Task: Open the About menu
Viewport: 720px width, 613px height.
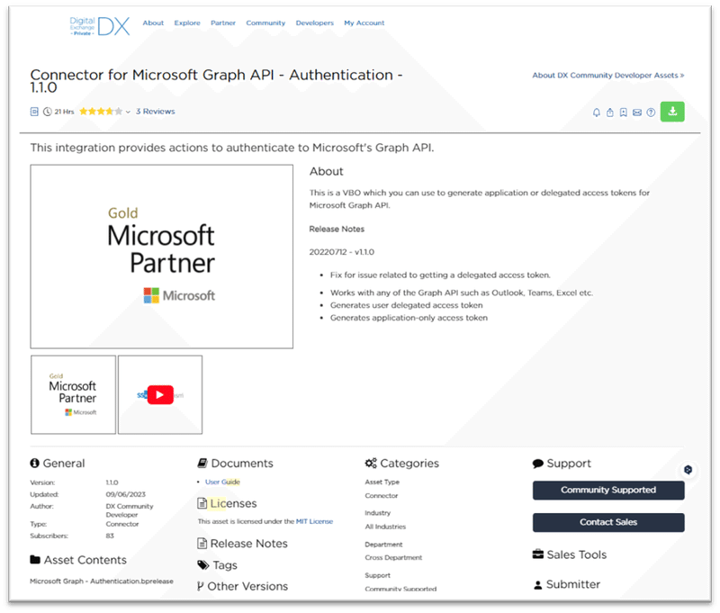Action: point(153,23)
